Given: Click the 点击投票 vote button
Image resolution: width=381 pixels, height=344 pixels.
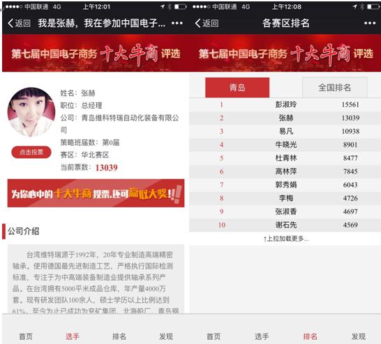Looking at the screenshot, I should [31, 153].
